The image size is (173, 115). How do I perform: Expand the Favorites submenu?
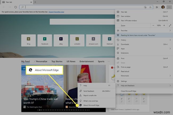click(x=144, y=31)
